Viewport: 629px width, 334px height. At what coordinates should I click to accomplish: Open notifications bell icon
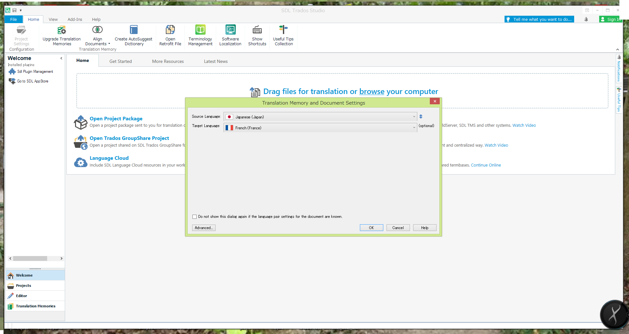586,19
